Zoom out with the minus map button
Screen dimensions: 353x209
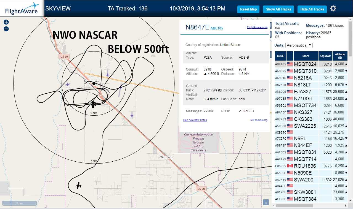tap(6, 29)
